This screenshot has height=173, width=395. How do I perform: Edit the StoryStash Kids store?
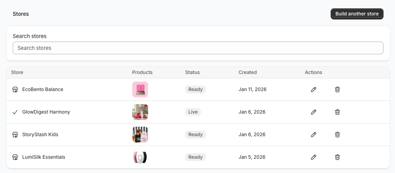tap(314, 135)
